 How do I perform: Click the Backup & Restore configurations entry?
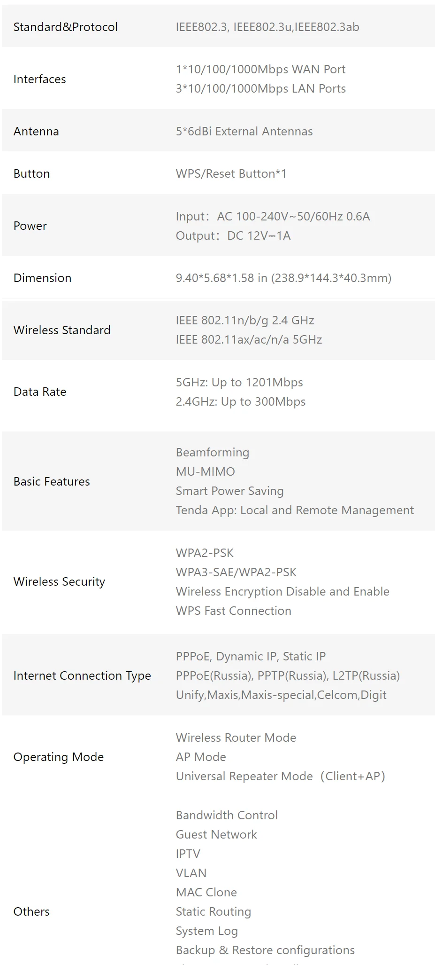pos(265,950)
